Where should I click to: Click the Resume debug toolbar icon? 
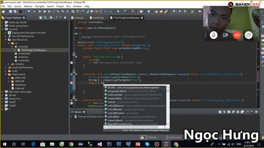click(40, 12)
